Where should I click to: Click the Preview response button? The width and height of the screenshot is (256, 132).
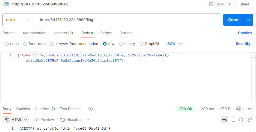tap(44, 120)
